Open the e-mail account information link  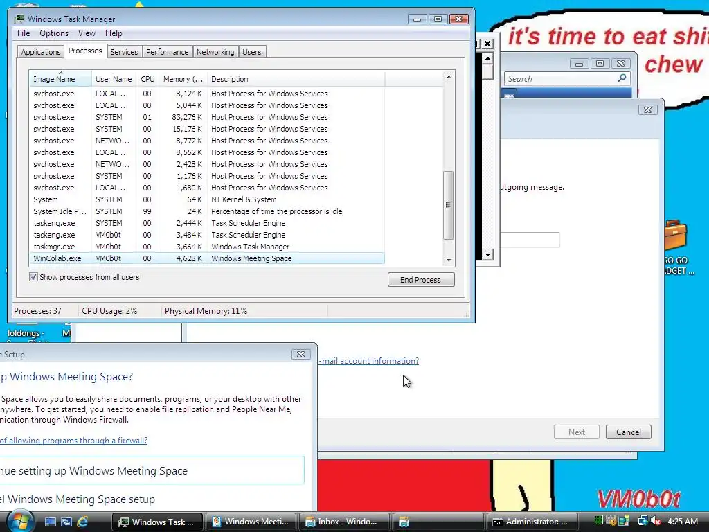tap(368, 360)
